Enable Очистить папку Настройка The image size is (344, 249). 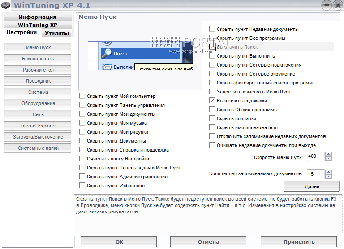tap(82, 159)
